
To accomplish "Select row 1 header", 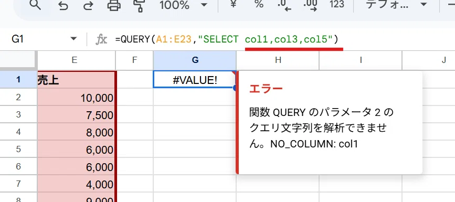I will pos(18,79).
